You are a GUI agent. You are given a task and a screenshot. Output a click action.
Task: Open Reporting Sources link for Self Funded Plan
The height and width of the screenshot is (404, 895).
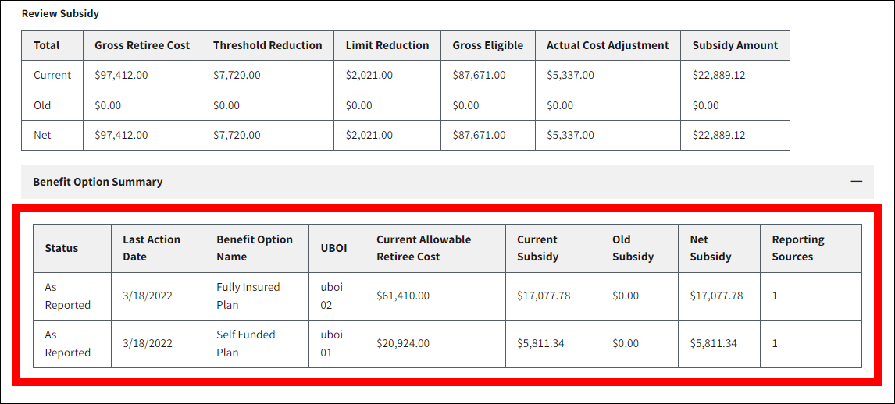(x=775, y=343)
